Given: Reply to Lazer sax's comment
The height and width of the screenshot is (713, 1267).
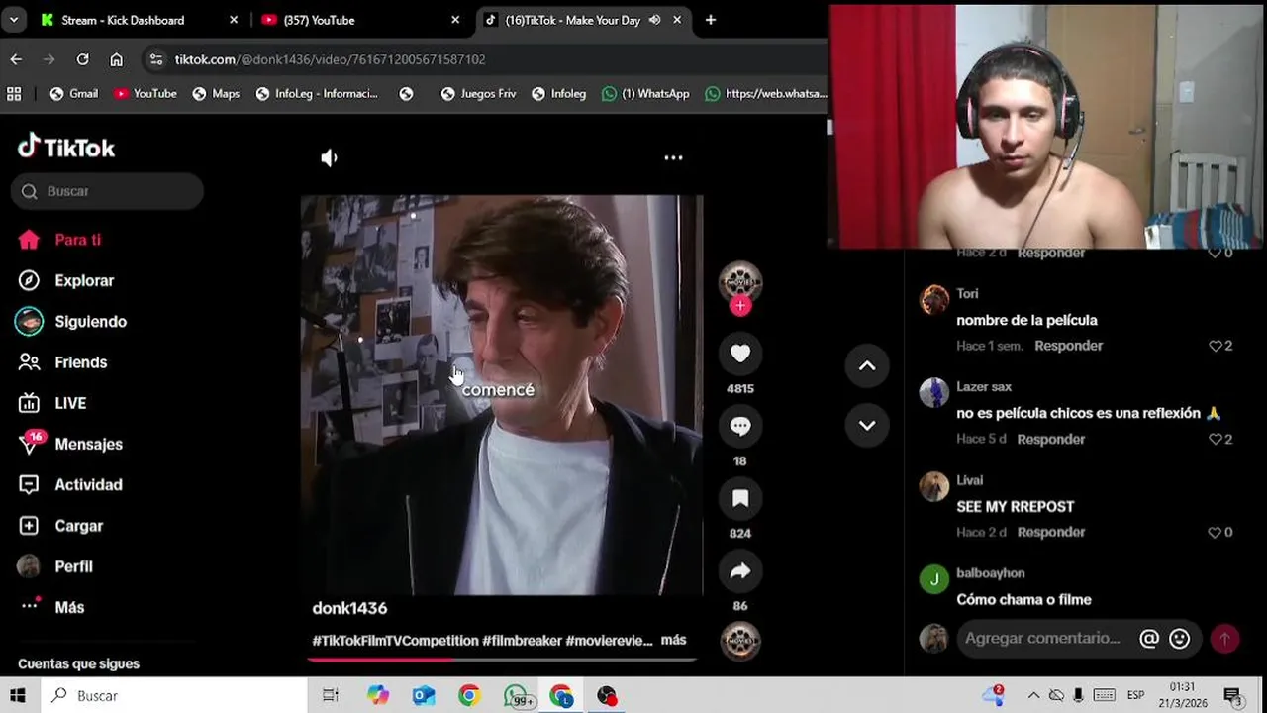Looking at the screenshot, I should (x=1050, y=439).
